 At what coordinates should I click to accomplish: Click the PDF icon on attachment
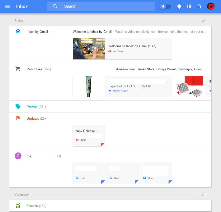[77, 140]
